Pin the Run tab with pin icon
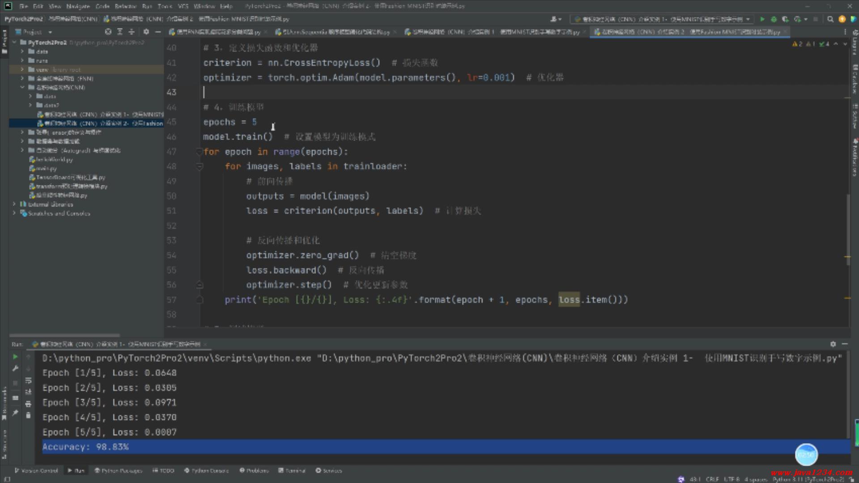 click(x=15, y=413)
